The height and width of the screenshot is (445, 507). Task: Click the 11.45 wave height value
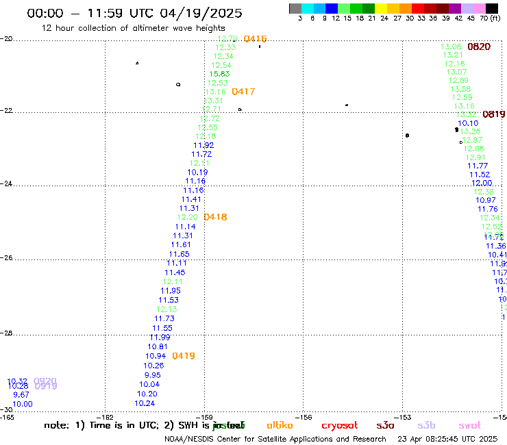pos(175,272)
